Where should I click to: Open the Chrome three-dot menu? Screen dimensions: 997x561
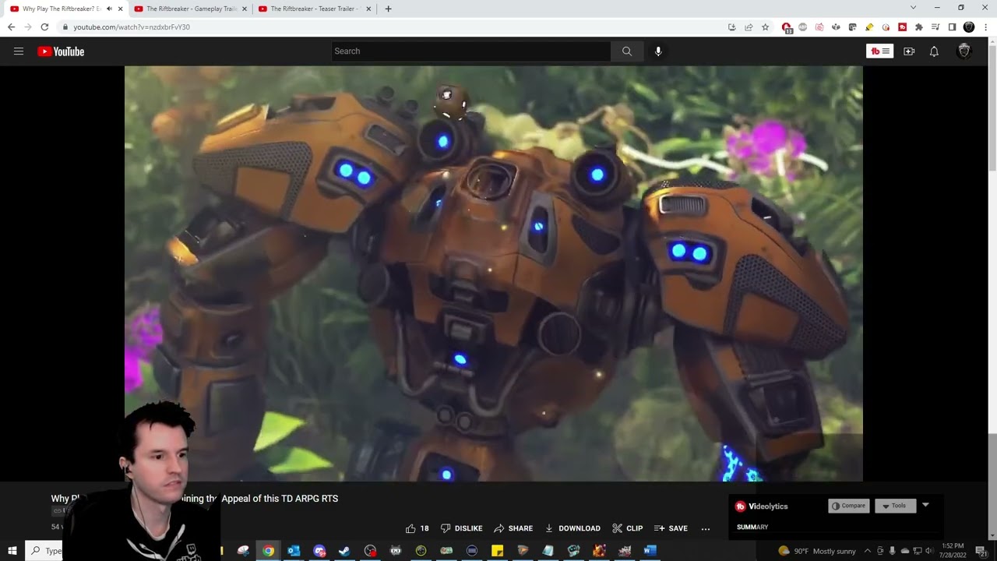(x=985, y=27)
